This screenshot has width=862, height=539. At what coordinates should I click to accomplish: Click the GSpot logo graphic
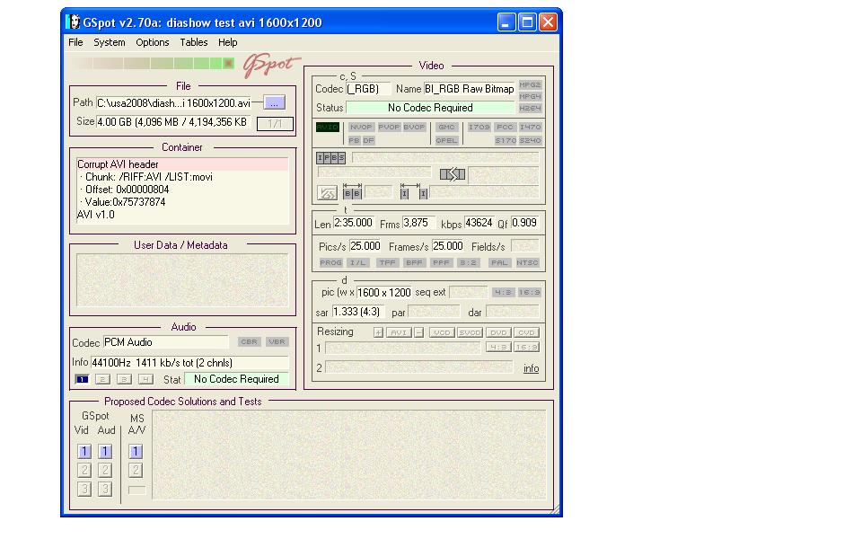click(x=270, y=66)
